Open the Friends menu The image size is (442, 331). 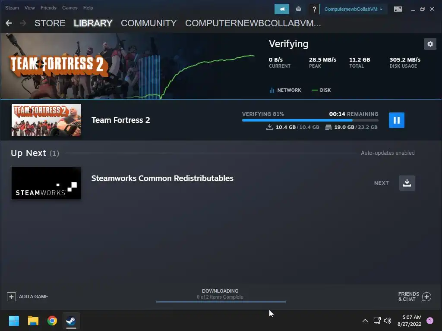(x=48, y=8)
